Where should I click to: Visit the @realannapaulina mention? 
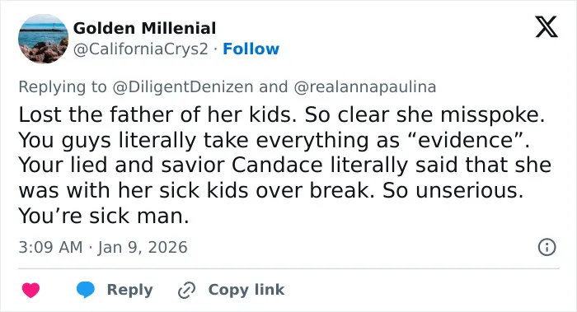364,87
